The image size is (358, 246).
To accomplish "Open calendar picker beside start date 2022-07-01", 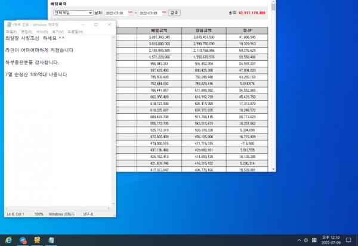I will pyautogui.click(x=131, y=12).
